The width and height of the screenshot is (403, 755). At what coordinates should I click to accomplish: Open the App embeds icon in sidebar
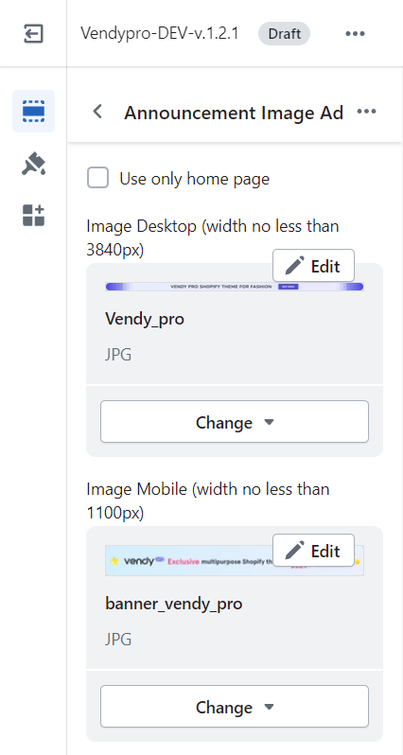(33, 215)
